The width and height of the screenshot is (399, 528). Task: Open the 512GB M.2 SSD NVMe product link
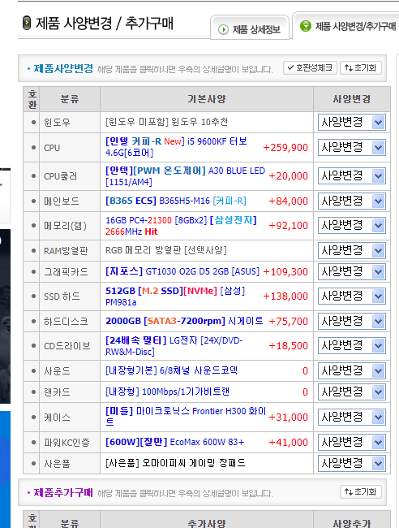175,296
